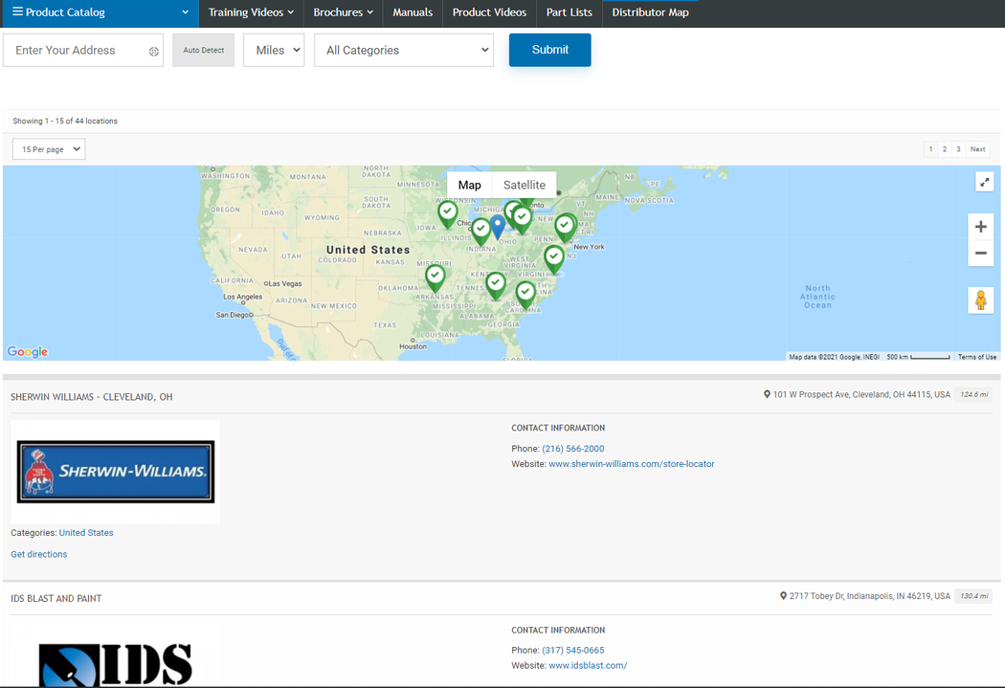
Task: Select the green marker in South Carolina
Action: 525,295
